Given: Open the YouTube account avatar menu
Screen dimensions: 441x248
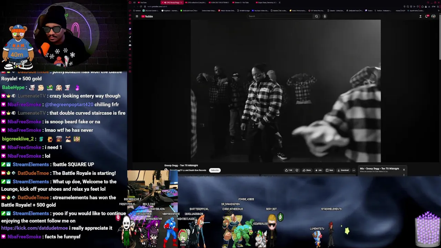Looking at the screenshot, I should click(x=433, y=16).
